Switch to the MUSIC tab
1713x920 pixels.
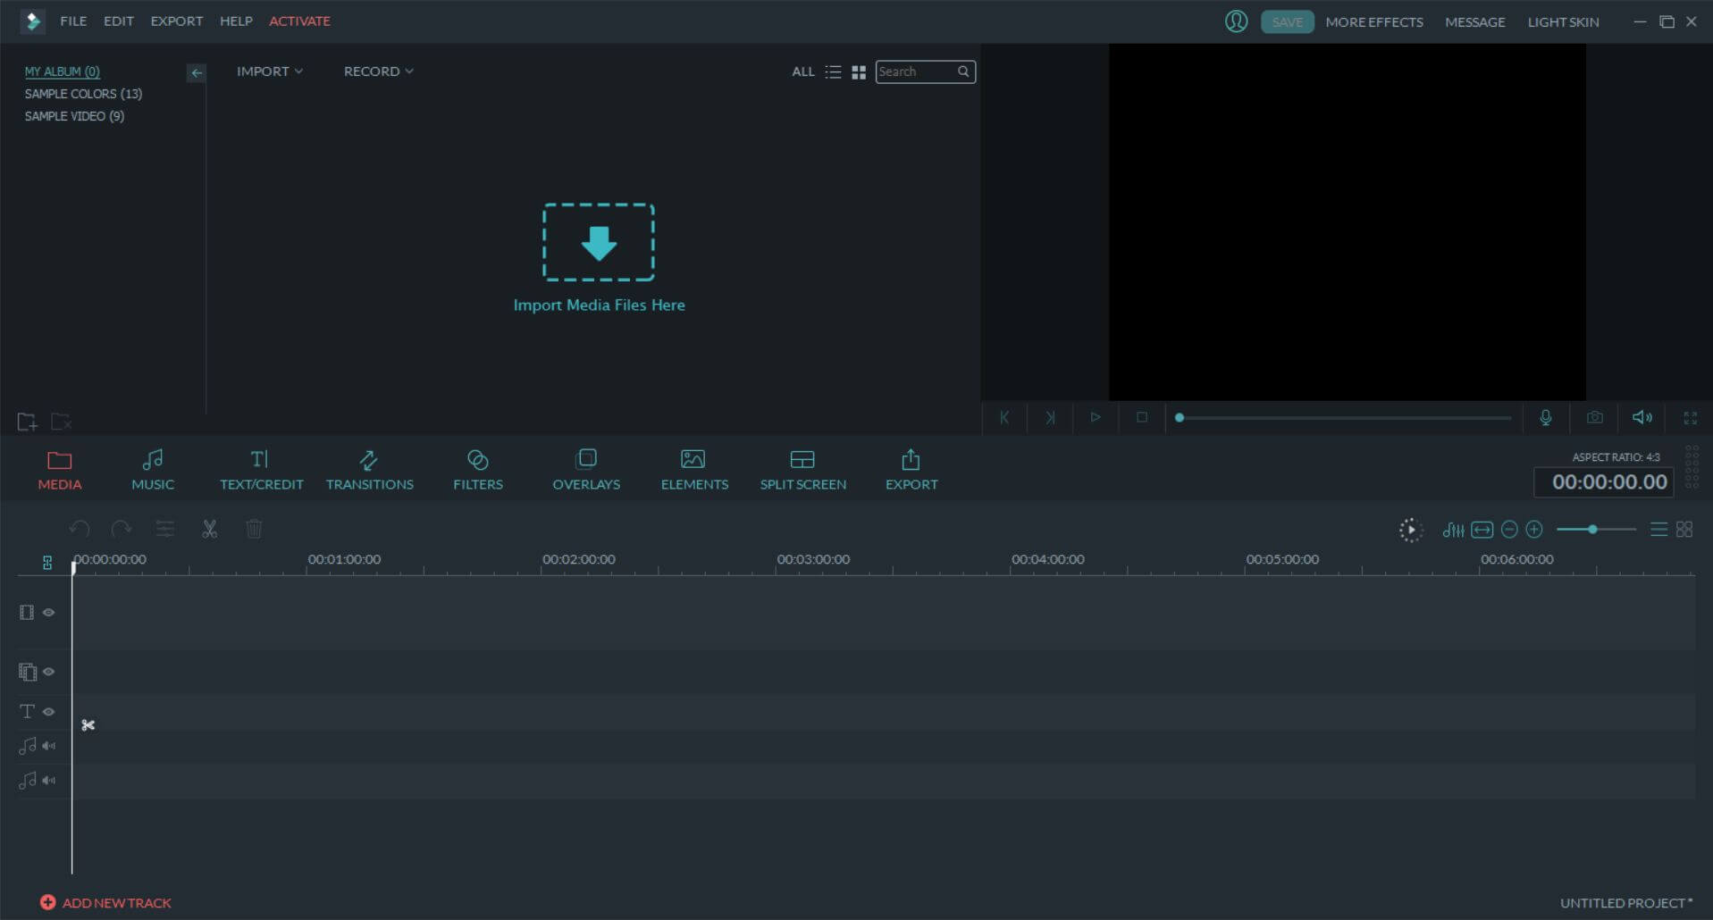coord(153,470)
